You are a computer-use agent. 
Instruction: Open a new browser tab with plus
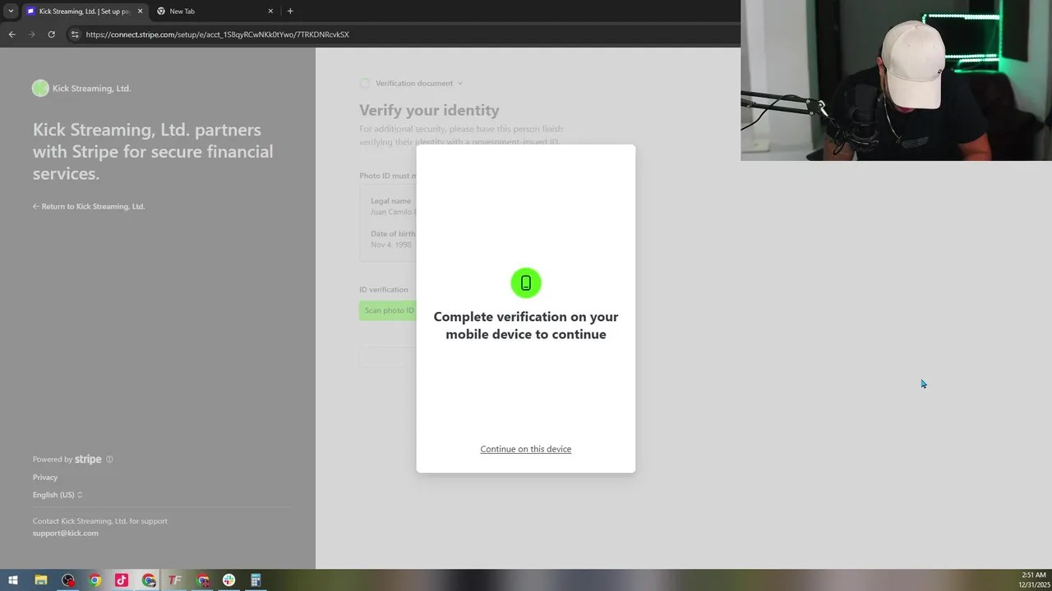click(x=290, y=11)
